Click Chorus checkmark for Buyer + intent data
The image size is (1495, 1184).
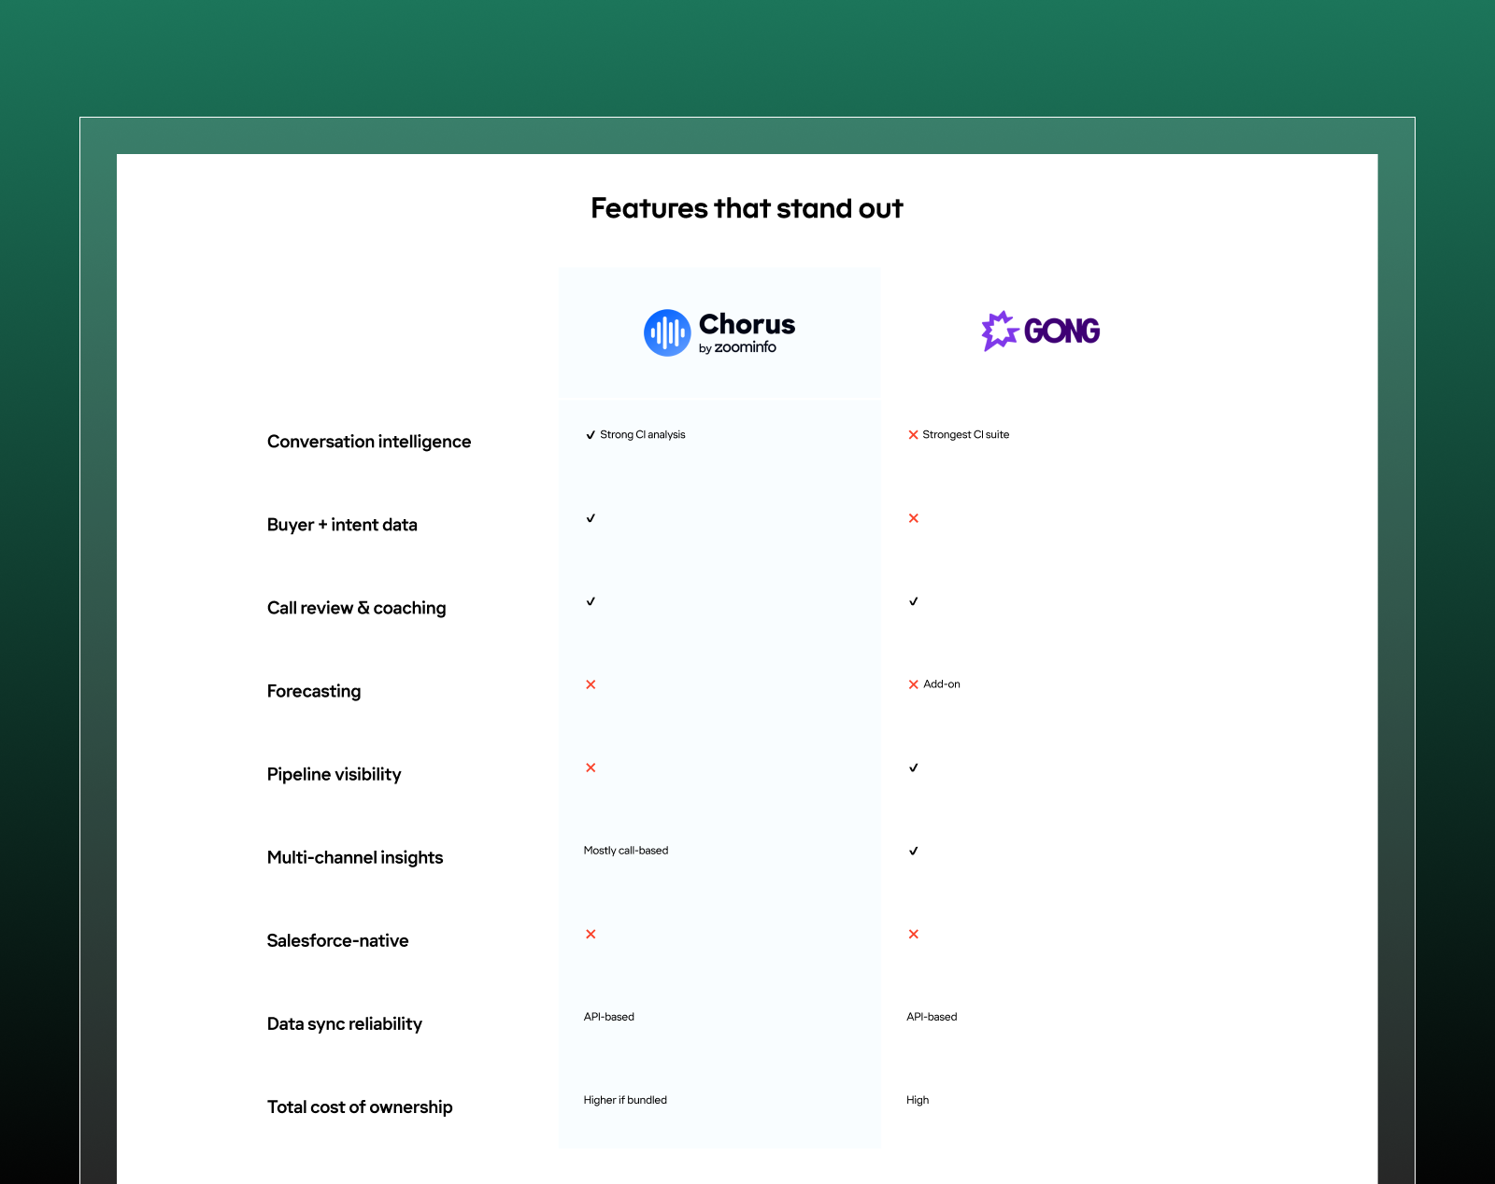click(591, 518)
